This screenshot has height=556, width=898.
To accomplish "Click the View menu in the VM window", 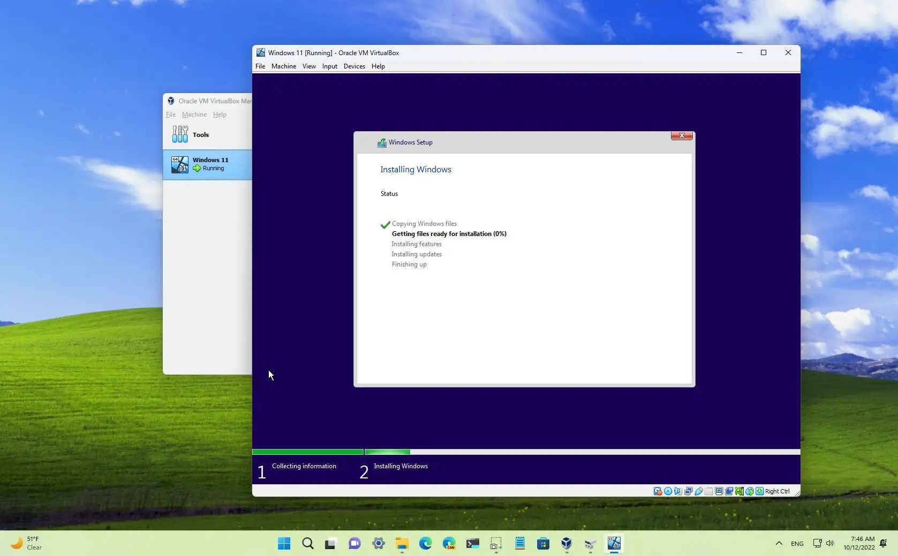I will (308, 66).
